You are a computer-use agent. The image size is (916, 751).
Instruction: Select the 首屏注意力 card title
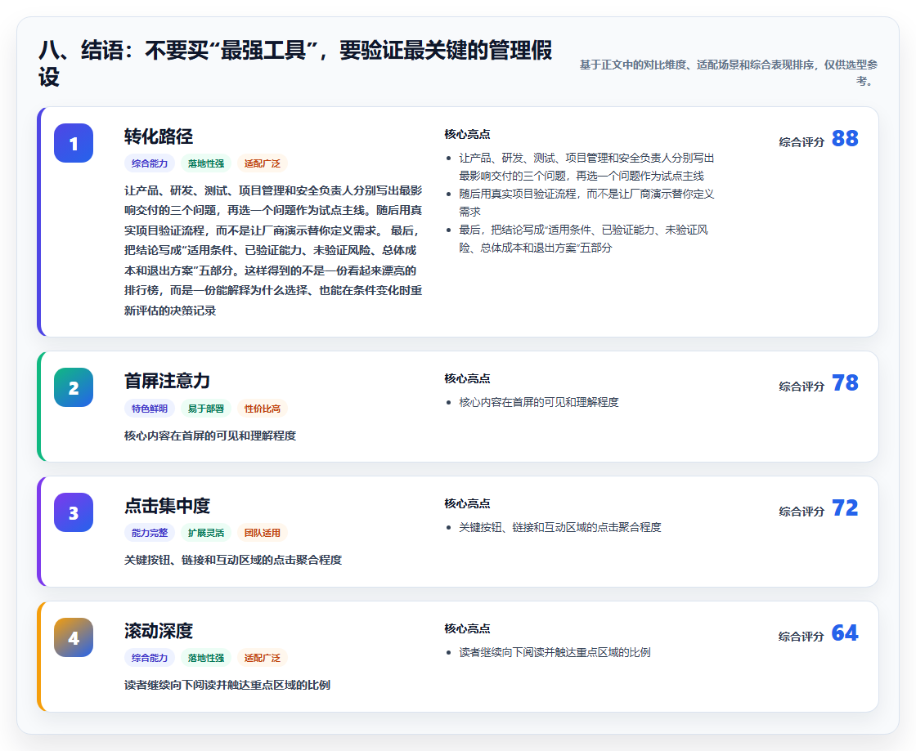click(x=167, y=381)
